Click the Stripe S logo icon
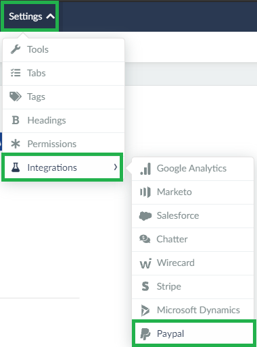This screenshot has height=347, width=257. coord(145,286)
